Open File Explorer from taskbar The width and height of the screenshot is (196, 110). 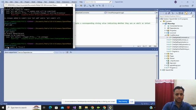[x=86, y=108]
